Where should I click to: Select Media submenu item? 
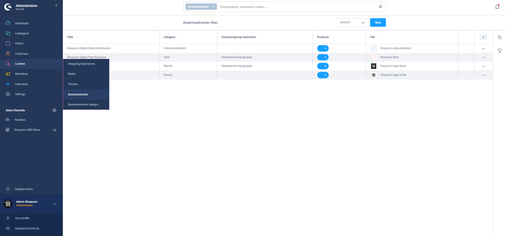click(x=86, y=74)
